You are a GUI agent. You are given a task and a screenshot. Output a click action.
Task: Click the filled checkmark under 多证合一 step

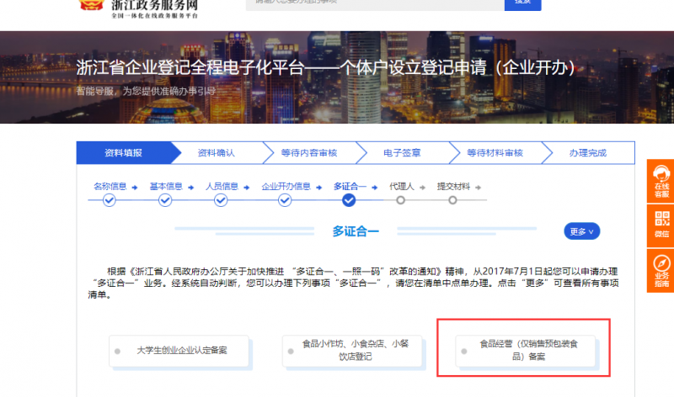tap(349, 200)
